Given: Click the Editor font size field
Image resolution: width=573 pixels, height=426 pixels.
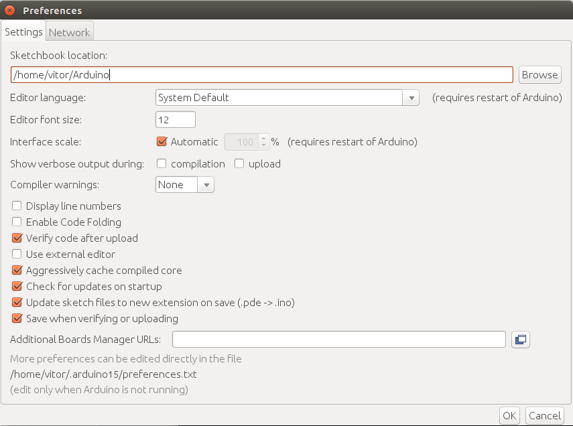Looking at the screenshot, I should tap(175, 120).
